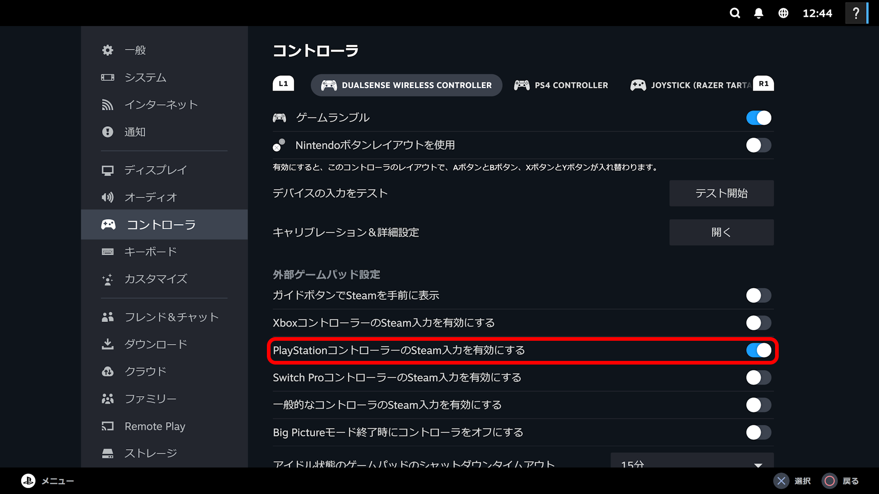879x494 pixels.
Task: Enable 一般的なコントローラのSteam入力 toggle
Action: pyautogui.click(x=759, y=405)
